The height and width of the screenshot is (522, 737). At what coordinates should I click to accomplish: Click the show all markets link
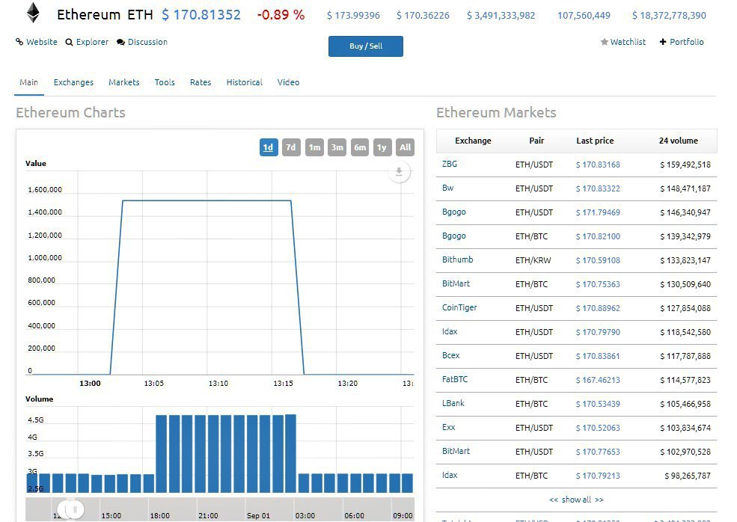click(576, 500)
